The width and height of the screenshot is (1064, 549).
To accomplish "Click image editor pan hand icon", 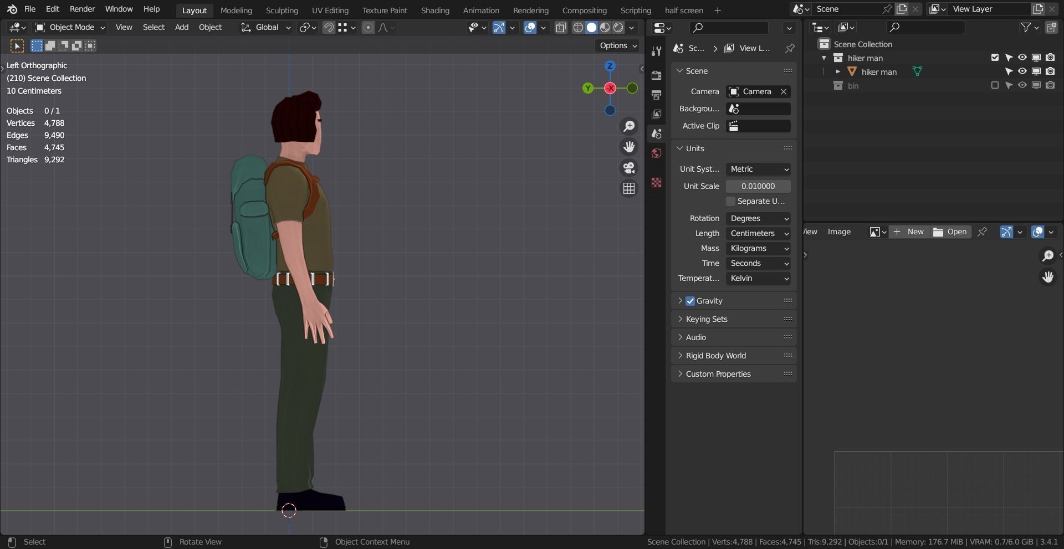I will click(1047, 276).
